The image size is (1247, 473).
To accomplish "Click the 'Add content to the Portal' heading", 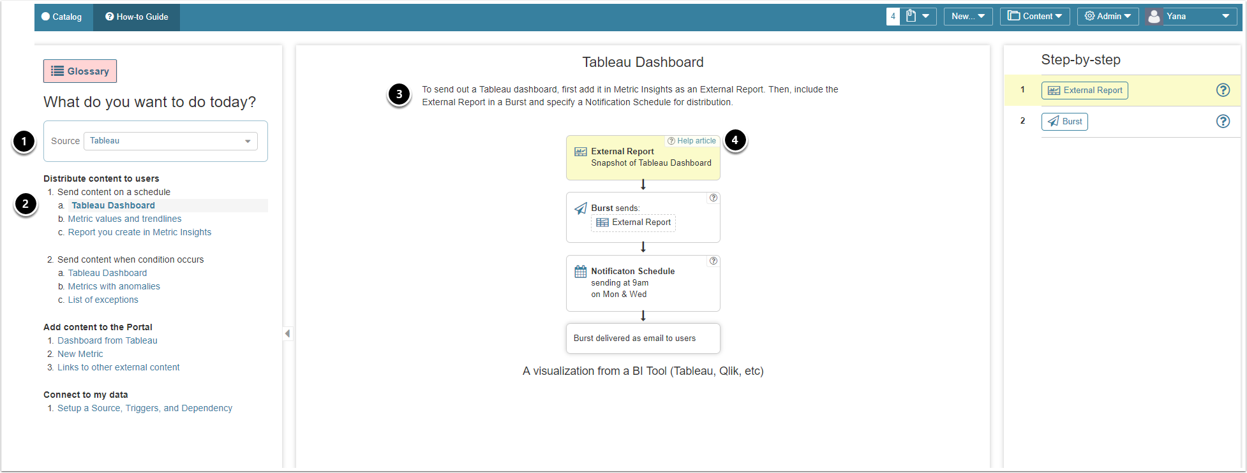I will coord(98,327).
